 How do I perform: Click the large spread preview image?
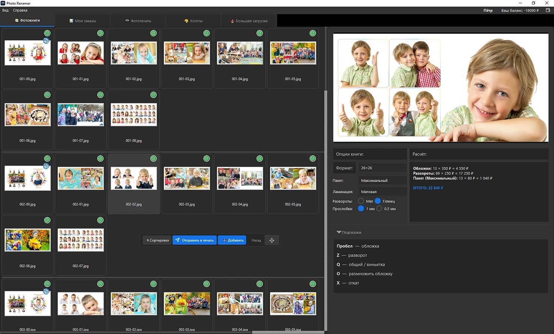(x=441, y=88)
